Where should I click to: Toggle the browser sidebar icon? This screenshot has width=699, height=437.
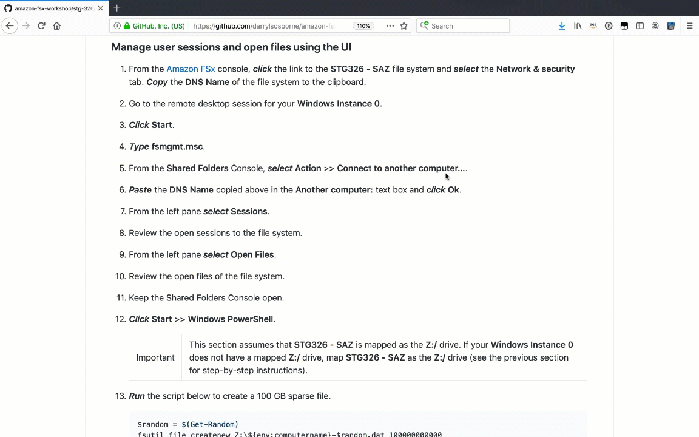pos(640,26)
